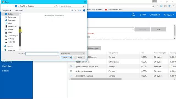The width and height of the screenshot is (176, 99).
Task: Open the Power dropdown in device portal
Action: [x=169, y=15]
